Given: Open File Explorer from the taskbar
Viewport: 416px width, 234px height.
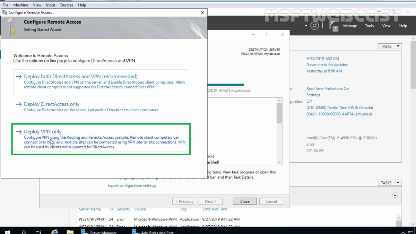Looking at the screenshot, I should click(70, 232).
